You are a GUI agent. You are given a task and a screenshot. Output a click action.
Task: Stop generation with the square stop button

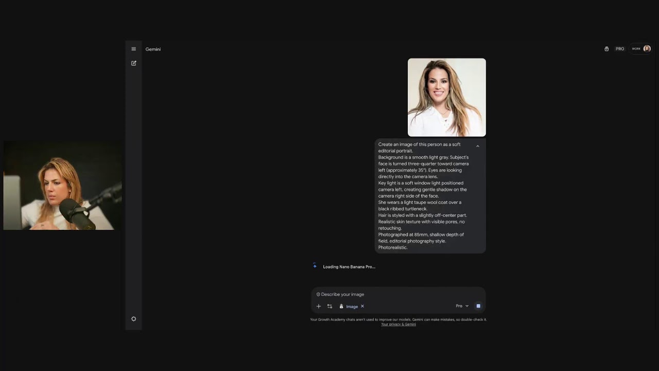pyautogui.click(x=478, y=306)
